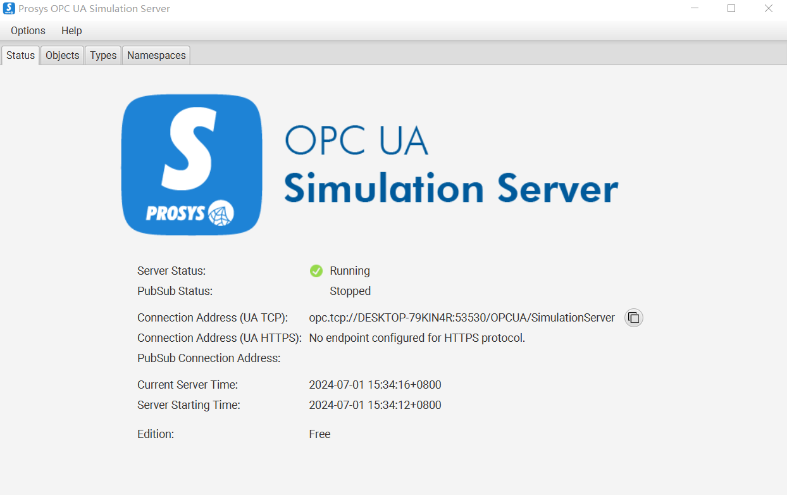Click the Current Server Time value
The image size is (787, 495).
(x=375, y=384)
